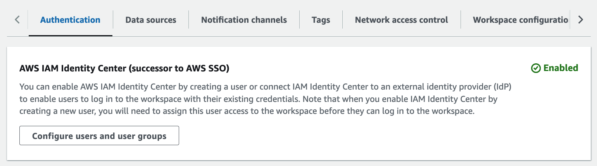
Task: Switch to the Data sources tab
Action: pyautogui.click(x=151, y=20)
